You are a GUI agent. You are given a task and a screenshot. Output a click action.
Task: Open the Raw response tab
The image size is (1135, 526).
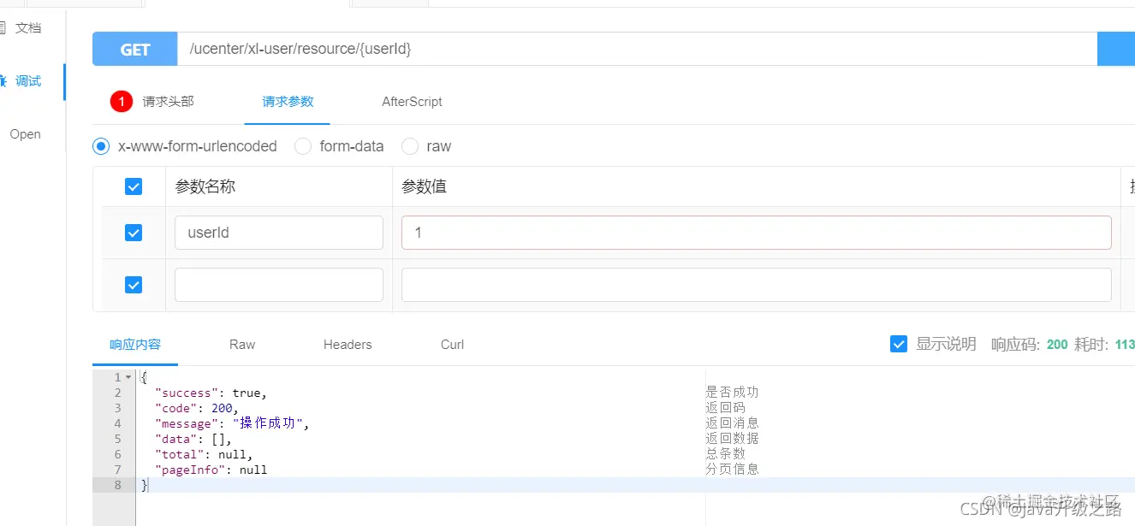[x=242, y=345]
